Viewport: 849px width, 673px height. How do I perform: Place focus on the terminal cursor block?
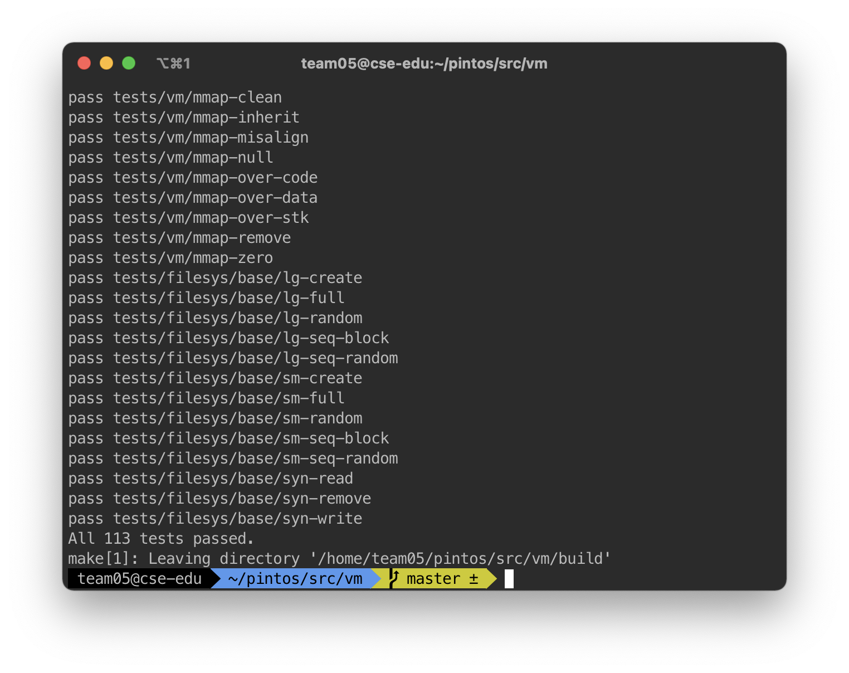coord(509,579)
